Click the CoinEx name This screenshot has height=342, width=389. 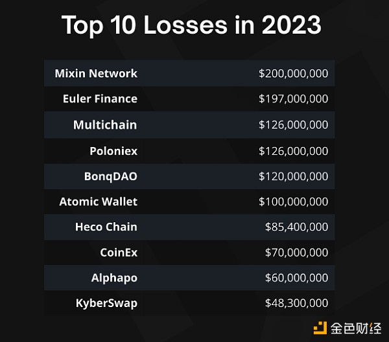pos(119,252)
